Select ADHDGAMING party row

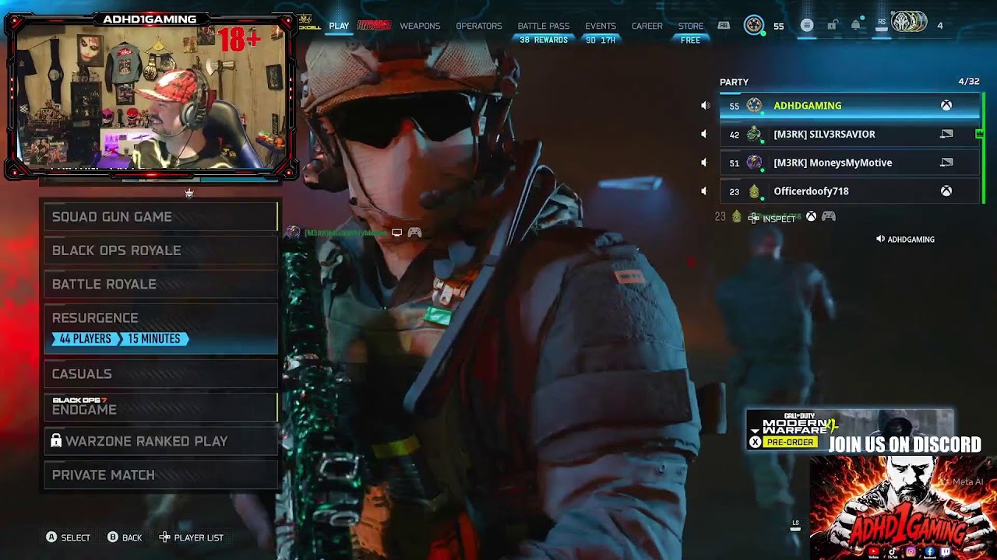849,106
